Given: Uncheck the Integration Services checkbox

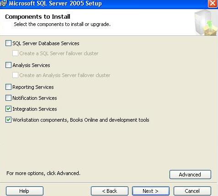Looking at the screenshot, I should coord(8,109).
